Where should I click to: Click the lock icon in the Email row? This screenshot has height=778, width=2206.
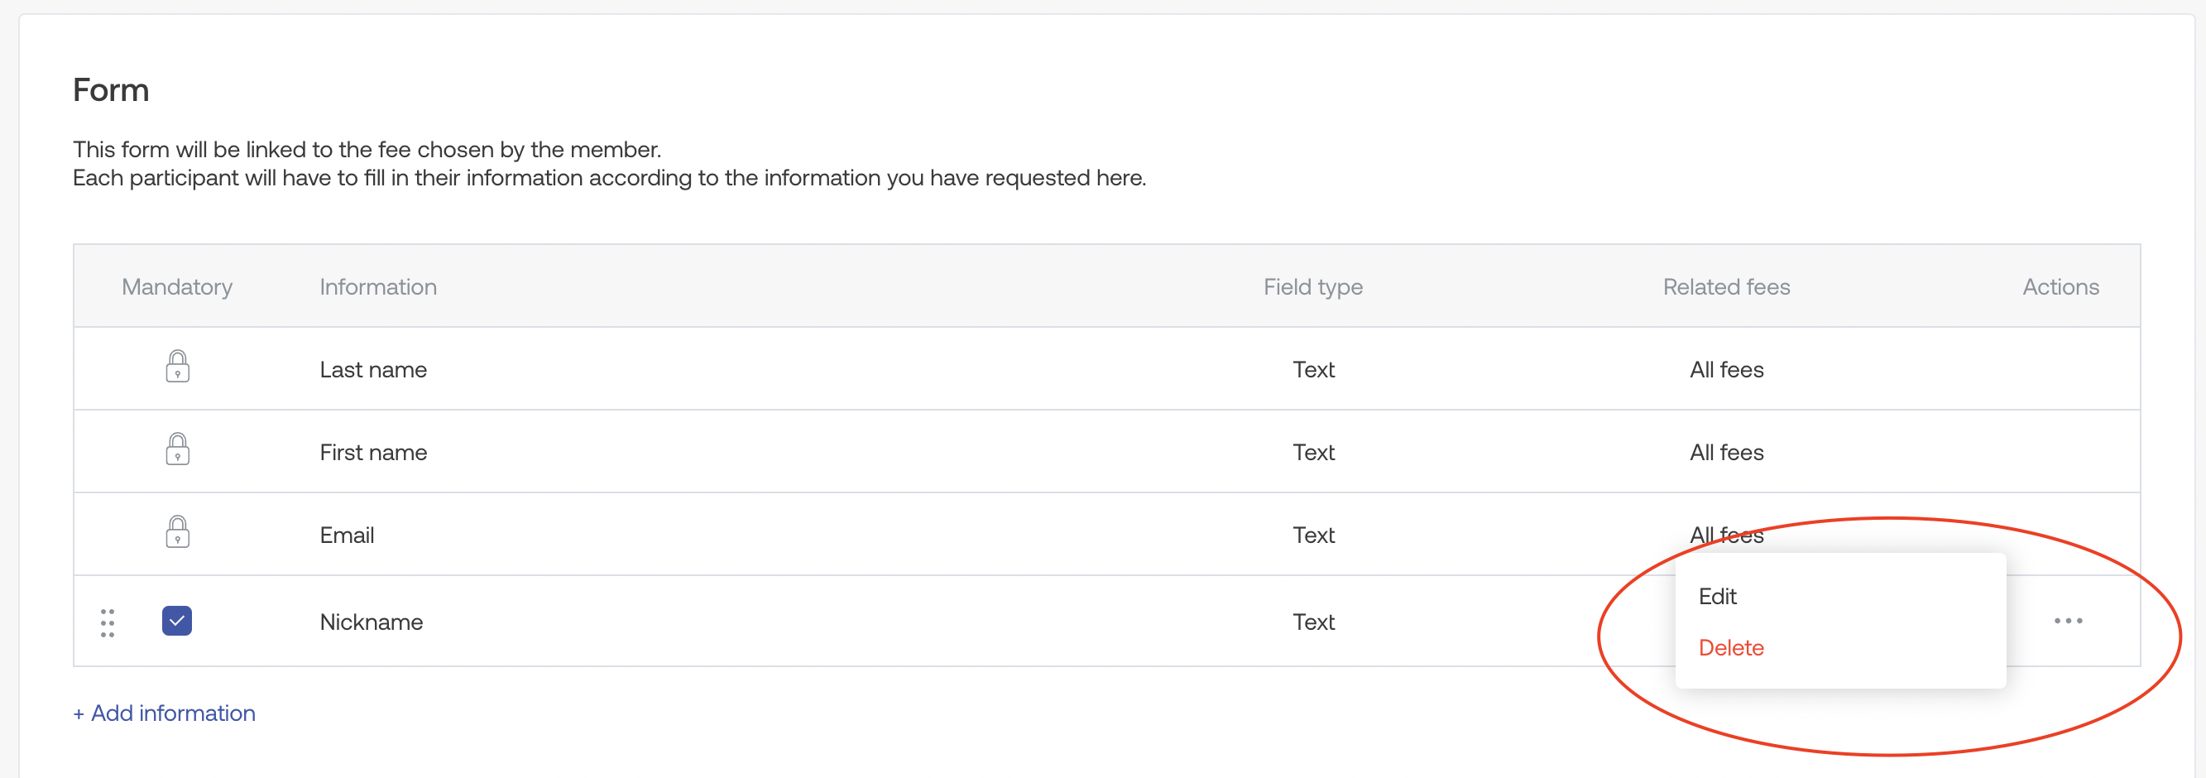pos(177,533)
